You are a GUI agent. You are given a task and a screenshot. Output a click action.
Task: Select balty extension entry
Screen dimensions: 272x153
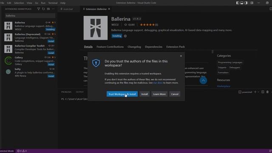29,72
